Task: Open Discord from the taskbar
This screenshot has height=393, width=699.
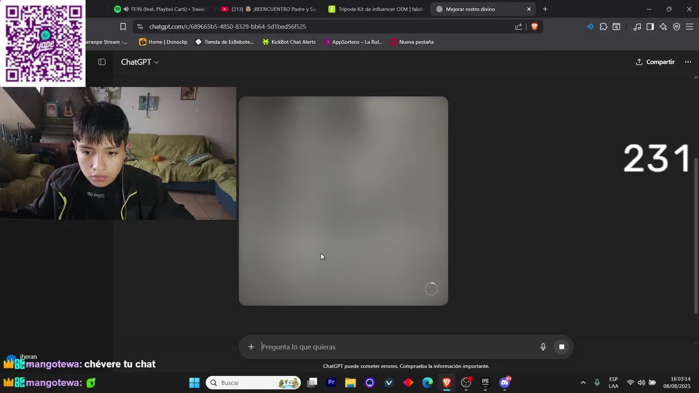Action: click(x=505, y=383)
